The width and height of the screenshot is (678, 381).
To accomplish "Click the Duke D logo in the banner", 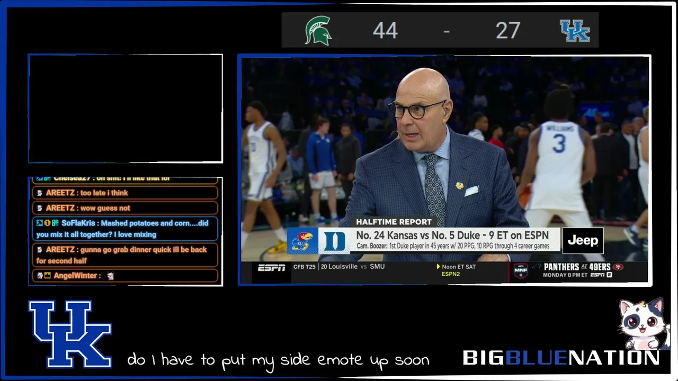I will (334, 241).
